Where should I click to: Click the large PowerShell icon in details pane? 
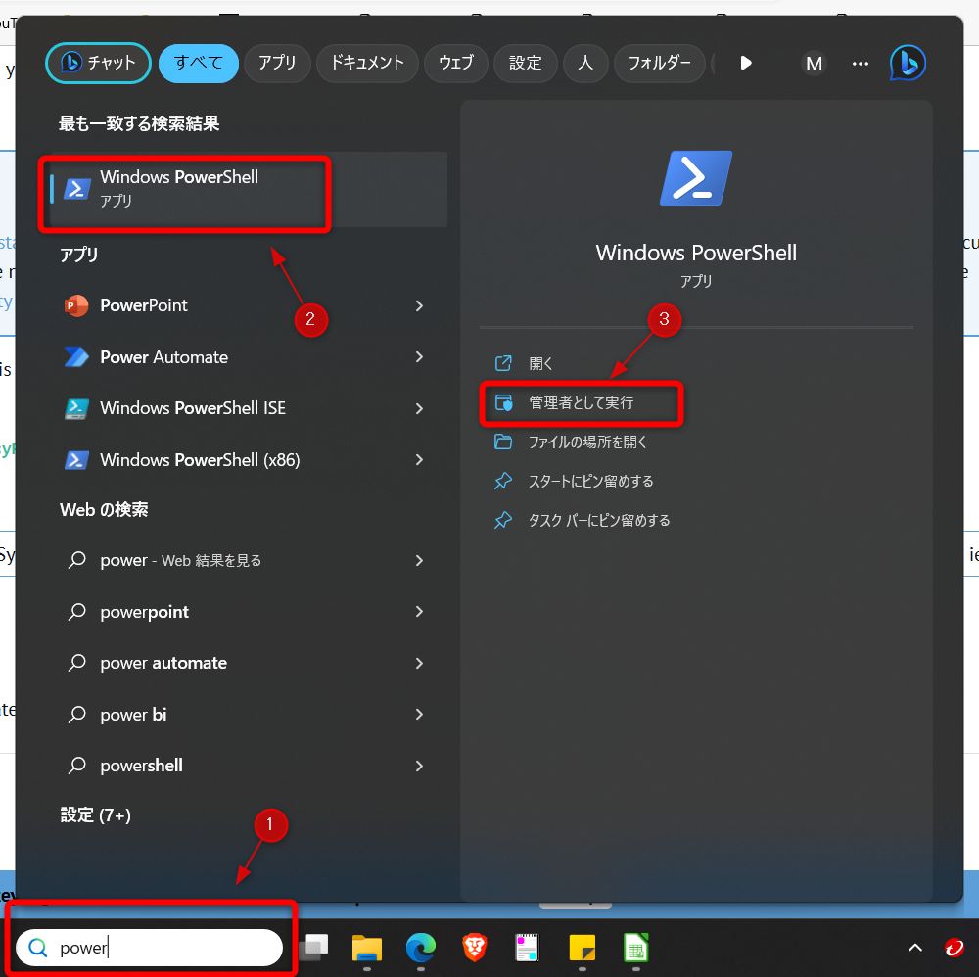click(x=695, y=178)
